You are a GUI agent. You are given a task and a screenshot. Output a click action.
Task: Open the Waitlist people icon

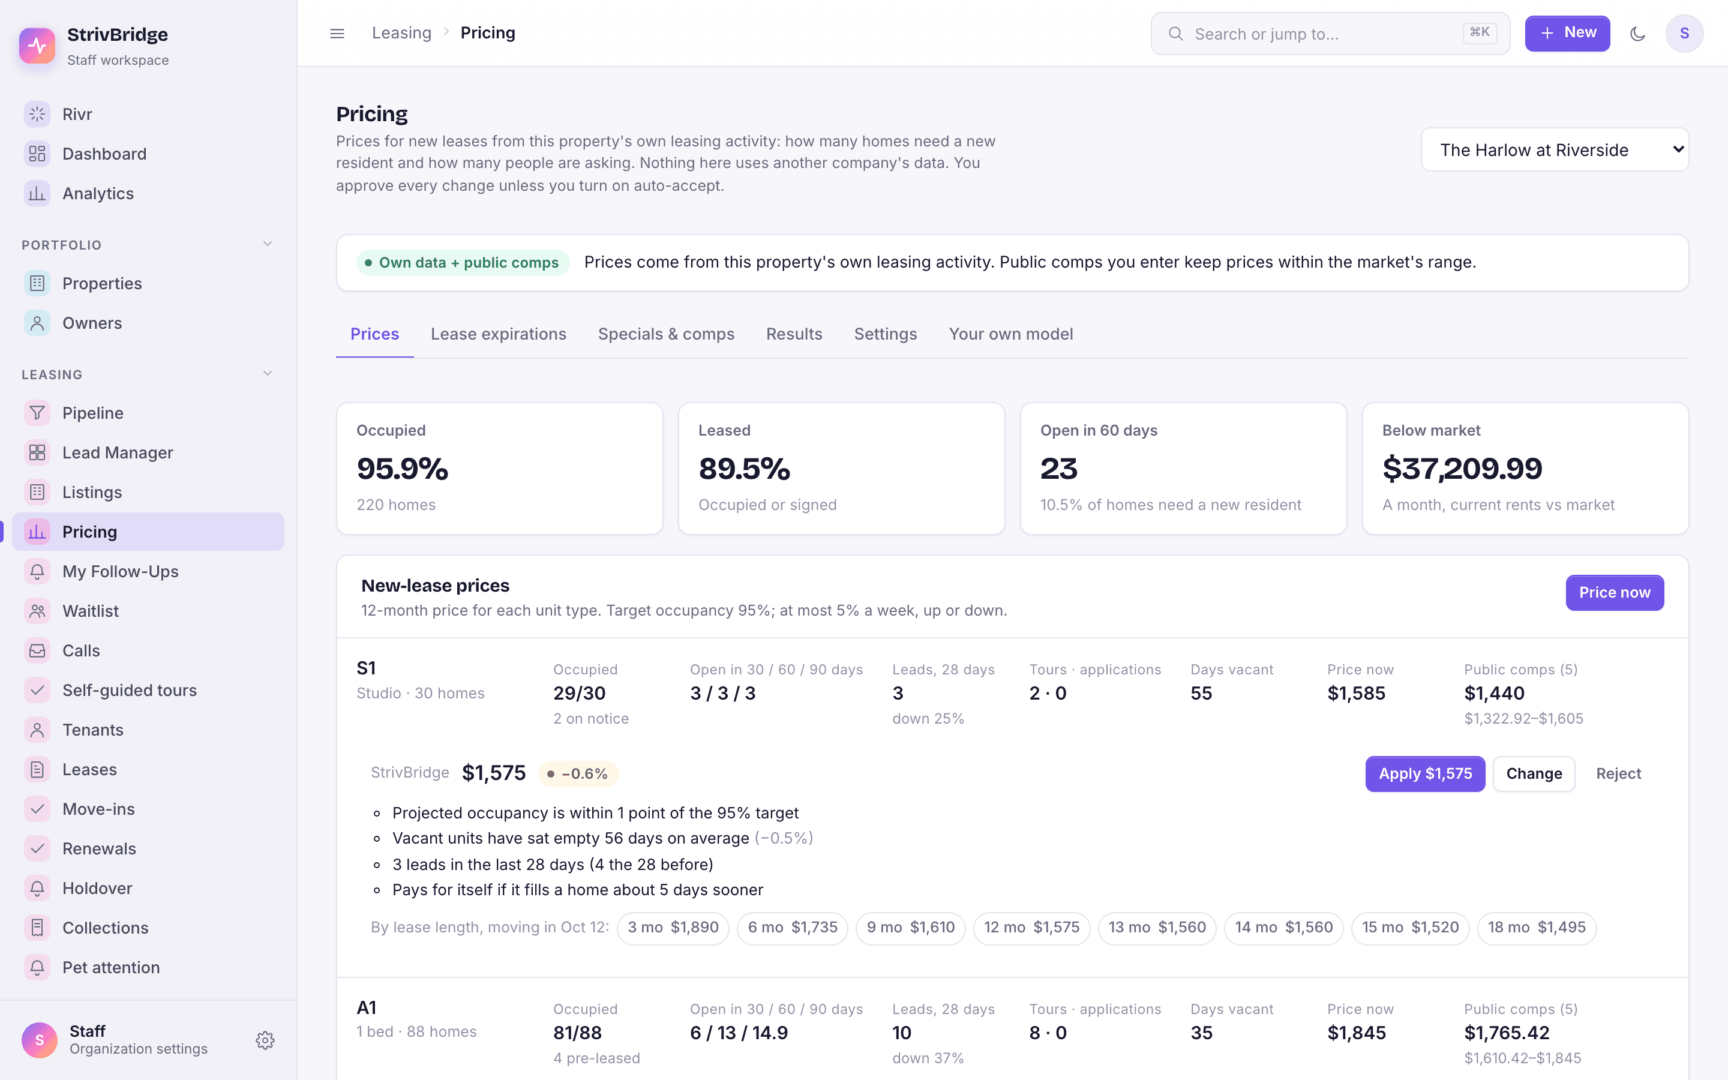[37, 611]
